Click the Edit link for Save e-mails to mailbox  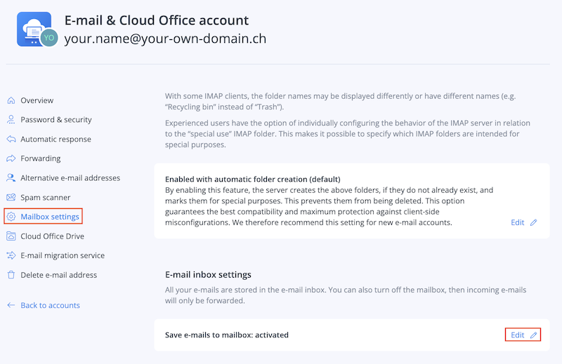point(518,335)
